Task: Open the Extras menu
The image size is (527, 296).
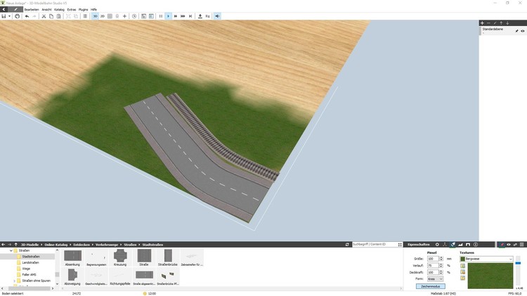Action: (x=72, y=9)
